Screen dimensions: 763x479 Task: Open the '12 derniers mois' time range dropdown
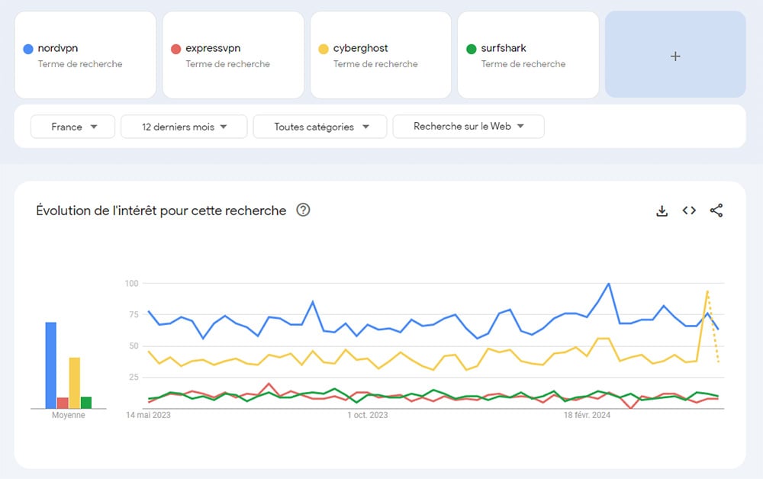coord(183,127)
